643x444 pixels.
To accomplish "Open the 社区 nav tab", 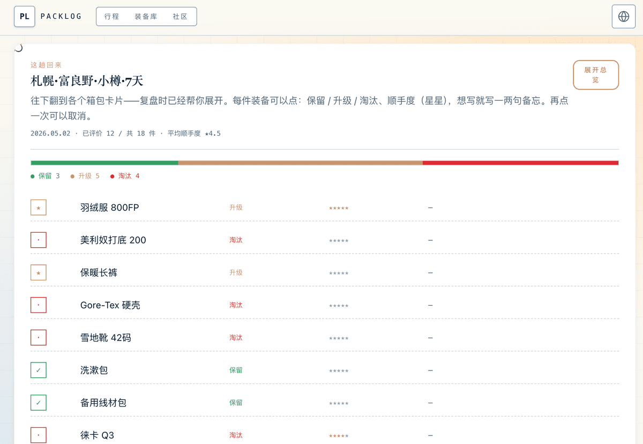I will tap(180, 17).
